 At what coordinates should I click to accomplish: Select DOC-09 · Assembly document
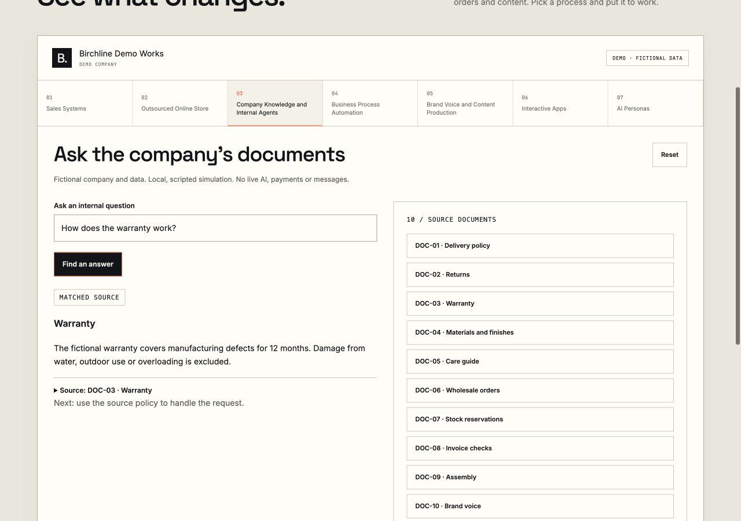540,477
